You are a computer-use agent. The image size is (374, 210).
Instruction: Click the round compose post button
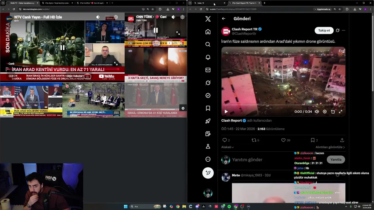tap(208, 173)
